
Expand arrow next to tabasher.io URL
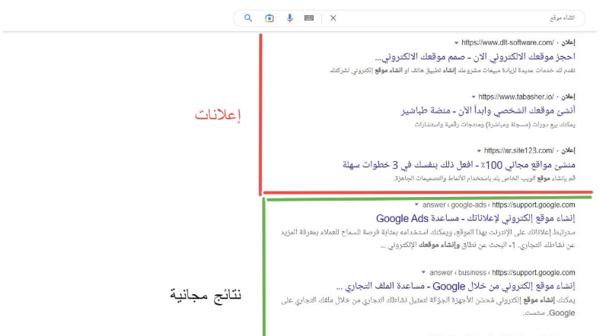[473, 97]
